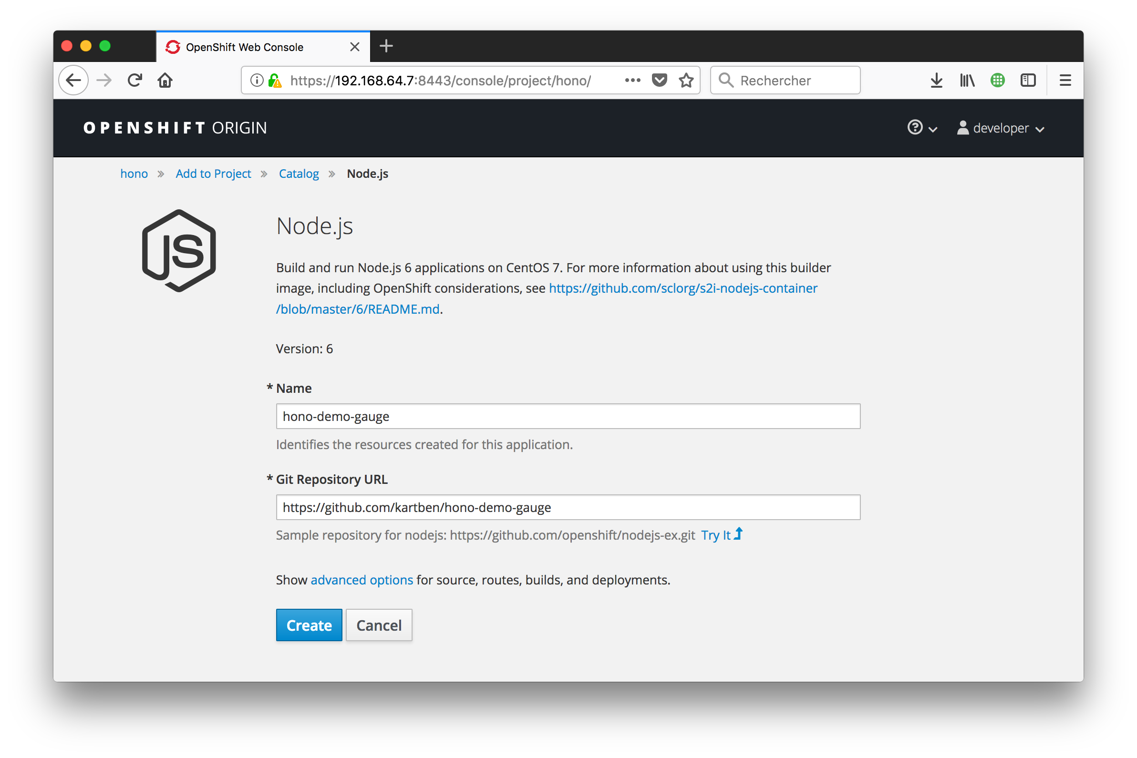This screenshot has width=1137, height=758.
Task: Select the OpenShift Web Console tab
Action: click(244, 47)
